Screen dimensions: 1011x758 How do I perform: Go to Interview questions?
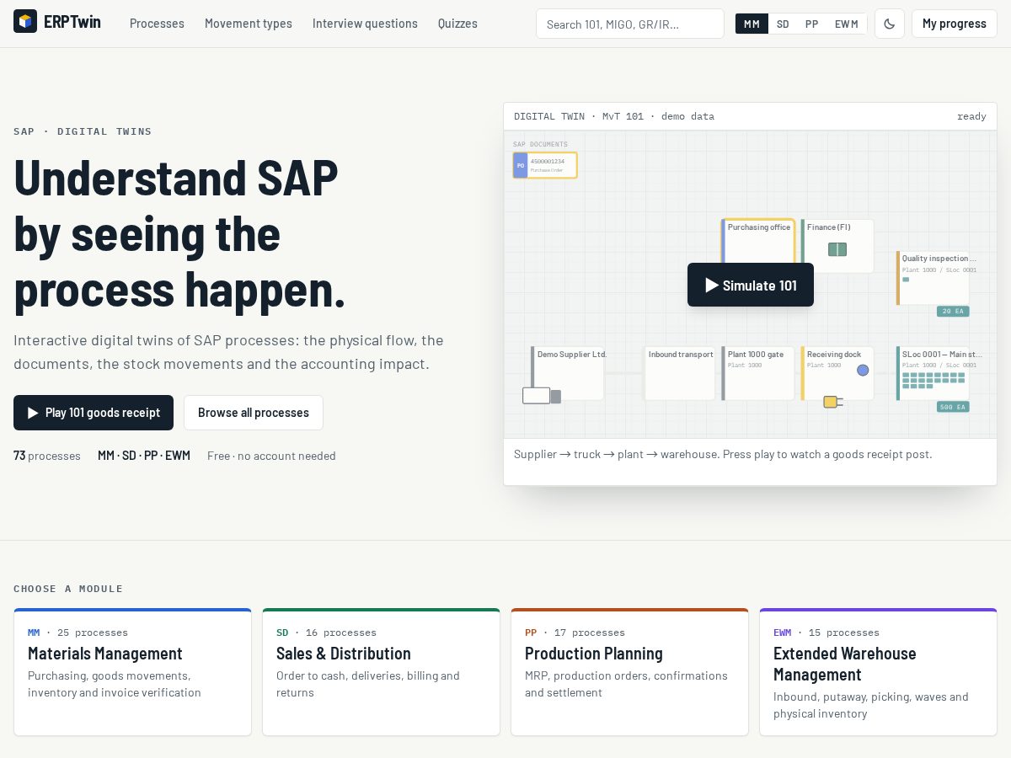(x=365, y=24)
